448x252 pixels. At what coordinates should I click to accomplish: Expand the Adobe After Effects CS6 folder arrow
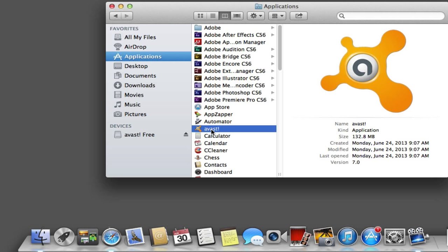(x=273, y=35)
